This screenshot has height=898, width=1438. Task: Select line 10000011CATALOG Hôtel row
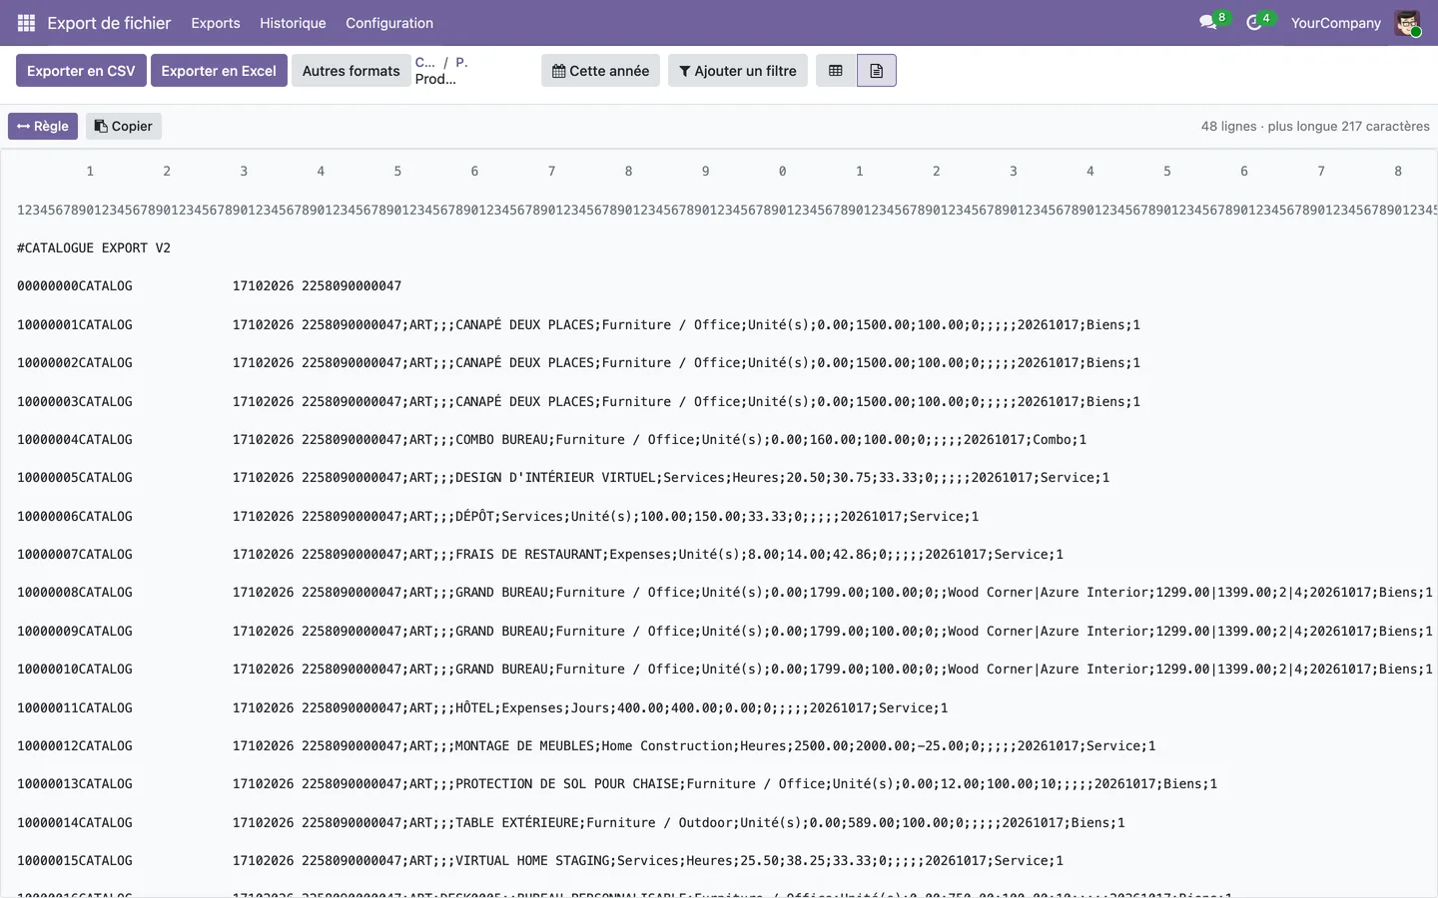[x=482, y=707]
